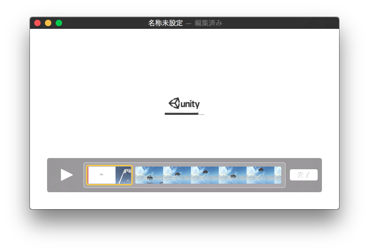Click the Unity logo in the video preview
369x252 pixels.
[184, 104]
